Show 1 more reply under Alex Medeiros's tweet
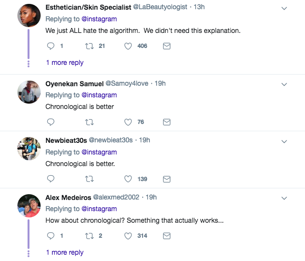Image resolution: width=305 pixels, height=261 pixels. [x=65, y=252]
